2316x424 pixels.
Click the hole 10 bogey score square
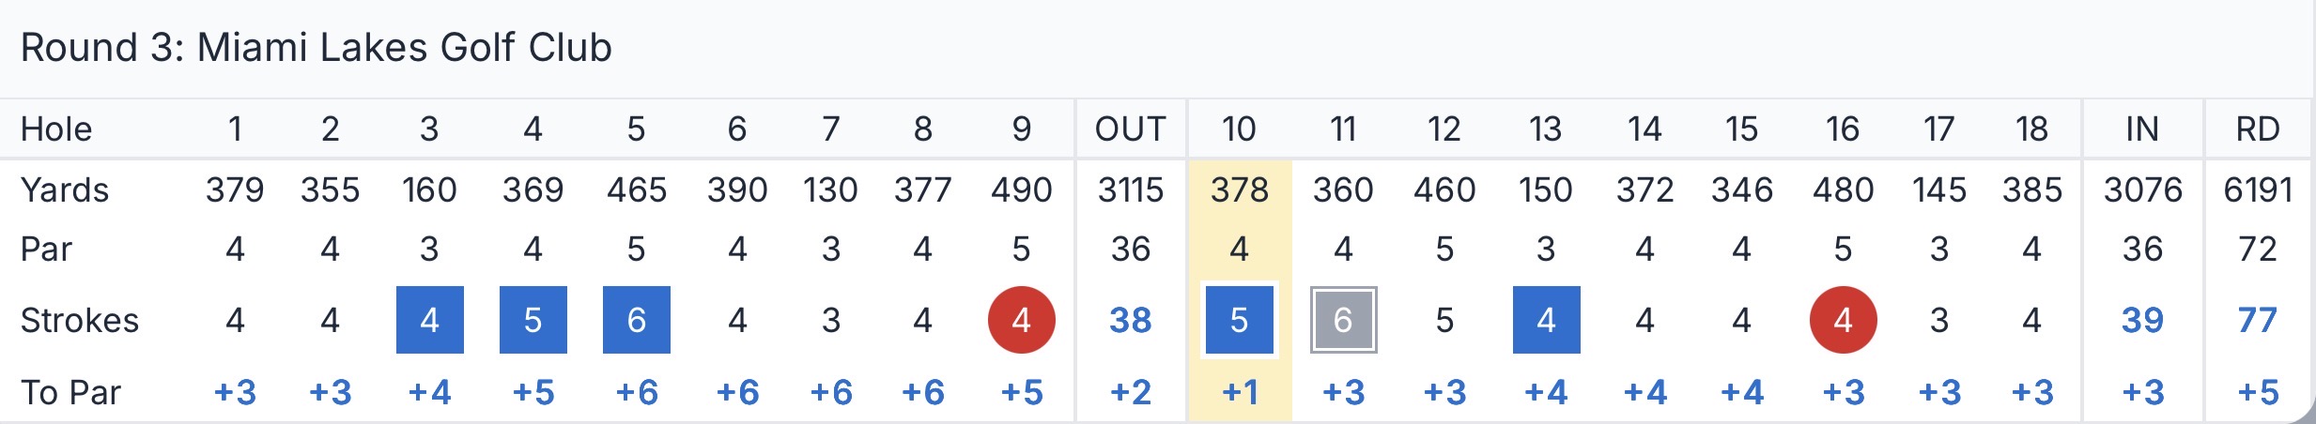pos(1239,320)
